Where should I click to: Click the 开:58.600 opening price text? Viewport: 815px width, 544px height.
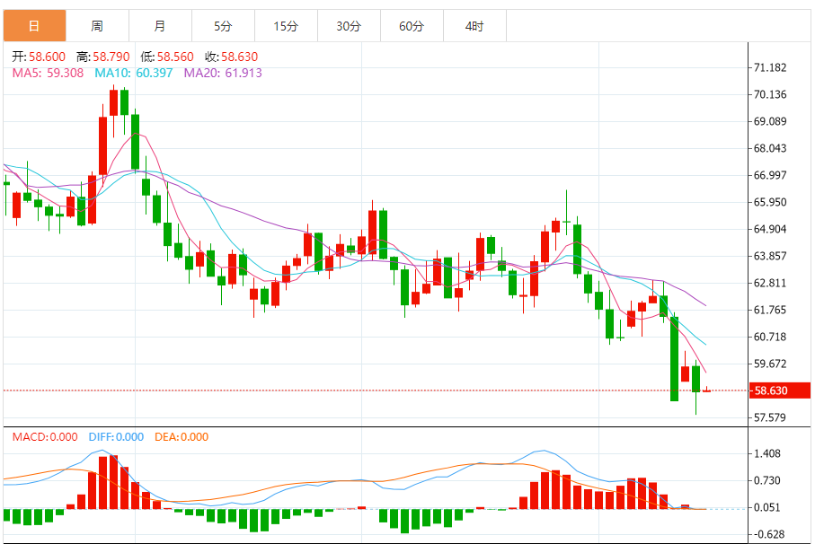tap(40, 56)
